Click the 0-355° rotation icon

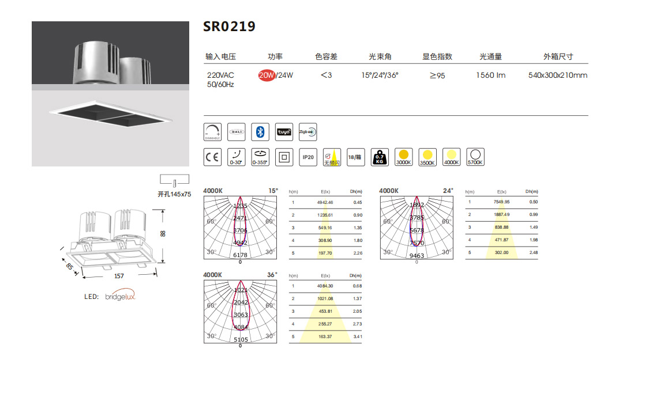click(x=261, y=157)
